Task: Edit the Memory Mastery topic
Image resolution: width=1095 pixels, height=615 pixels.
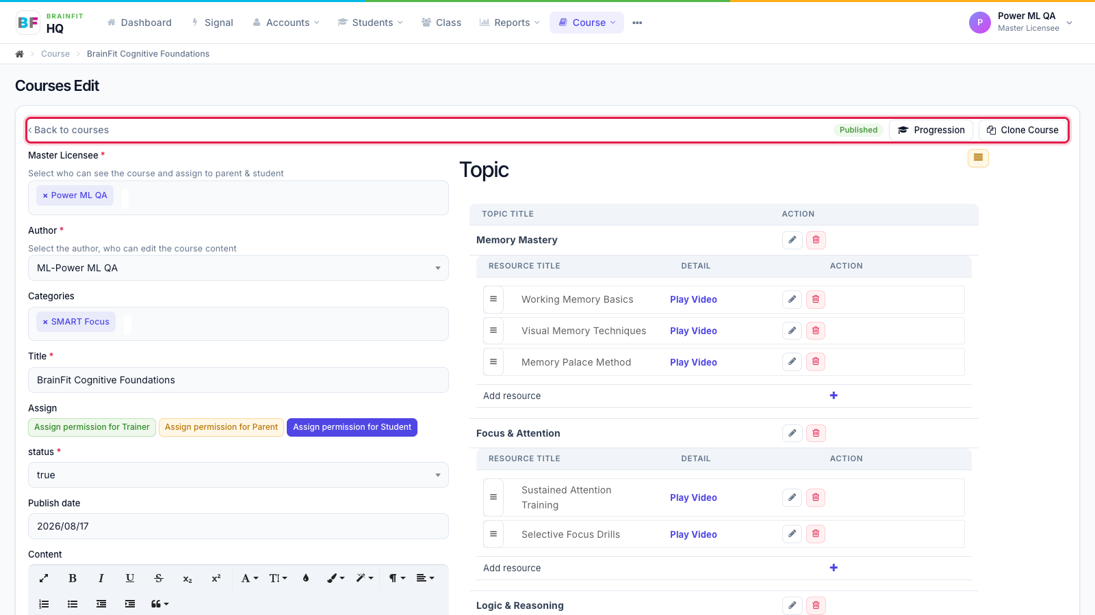Action: point(792,240)
